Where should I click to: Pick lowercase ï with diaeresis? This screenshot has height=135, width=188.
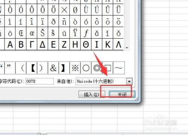click(x=42, y=21)
